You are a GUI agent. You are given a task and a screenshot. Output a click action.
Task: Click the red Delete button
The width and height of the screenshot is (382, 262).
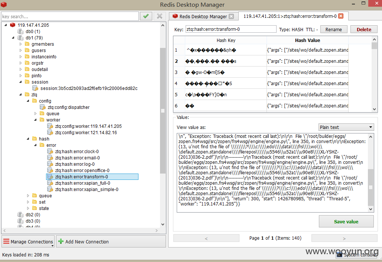tap(364, 29)
